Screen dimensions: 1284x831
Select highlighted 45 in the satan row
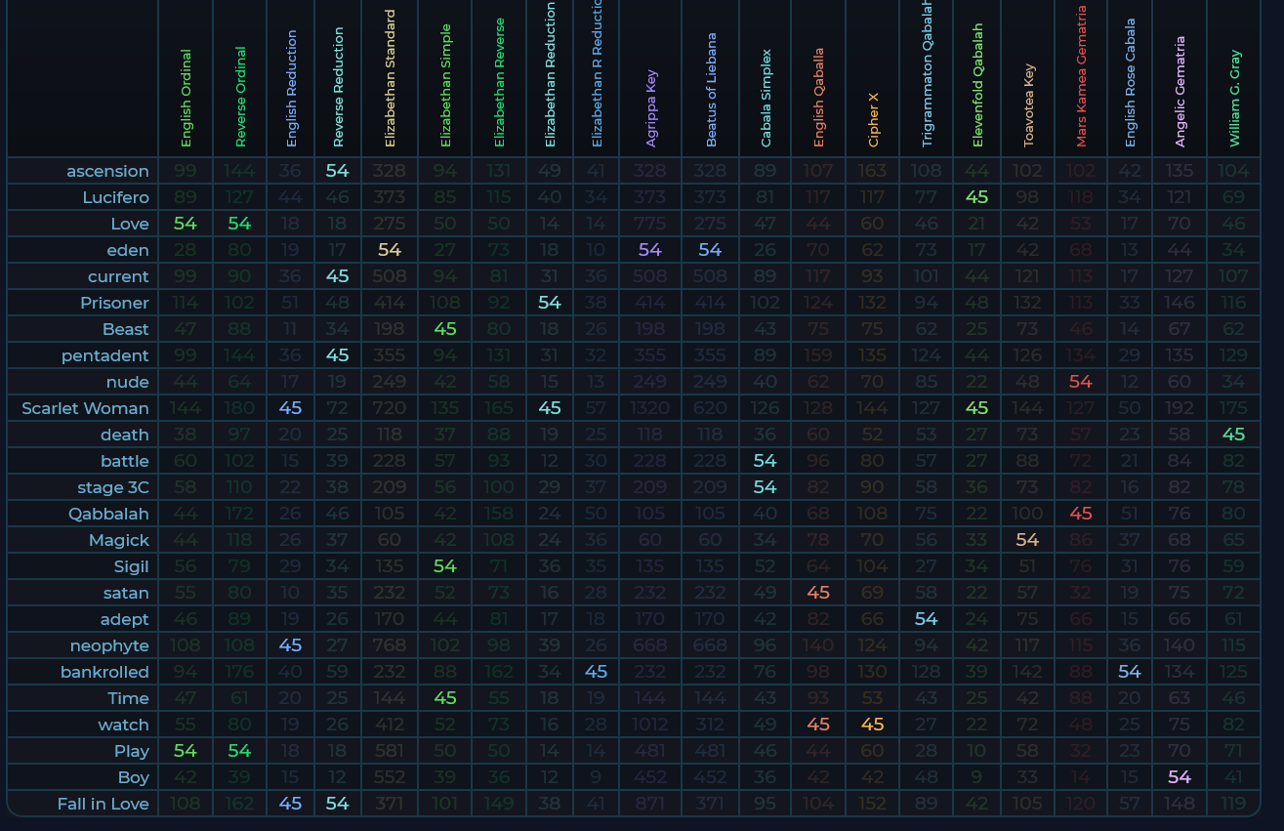click(x=818, y=593)
